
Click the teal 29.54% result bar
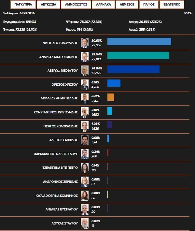coord(138,55)
